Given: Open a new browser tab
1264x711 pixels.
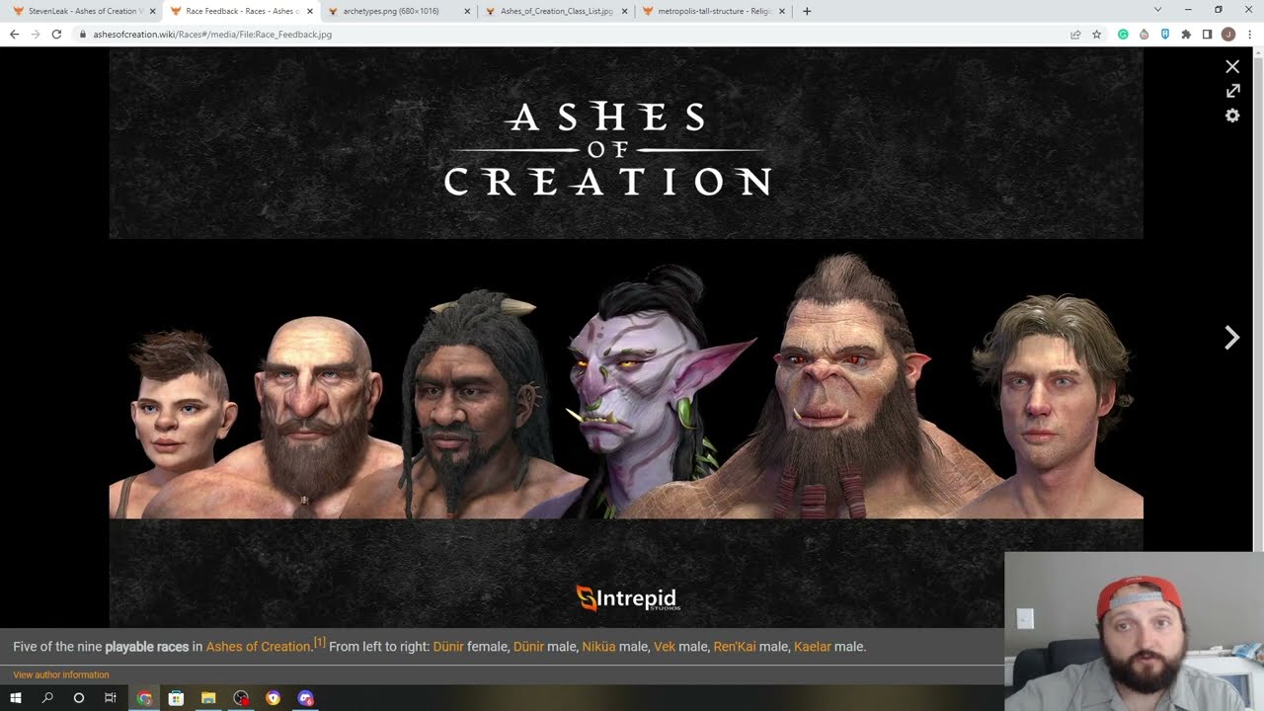Looking at the screenshot, I should tap(807, 11).
